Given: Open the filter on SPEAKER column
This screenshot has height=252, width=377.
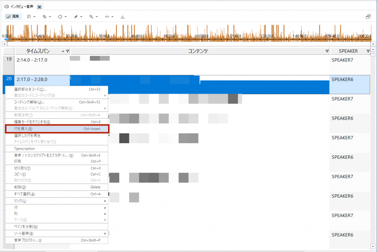Looking at the screenshot, I should click(368, 51).
